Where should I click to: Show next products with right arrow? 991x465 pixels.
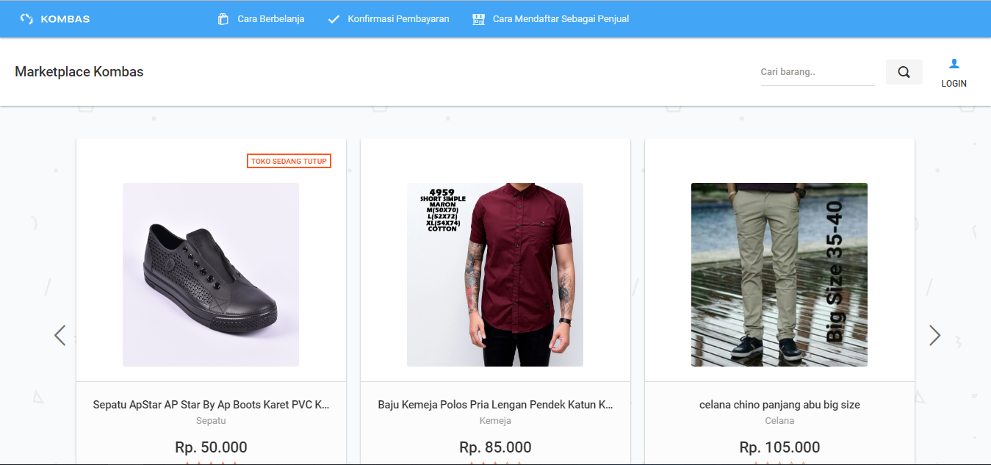pyautogui.click(x=934, y=335)
